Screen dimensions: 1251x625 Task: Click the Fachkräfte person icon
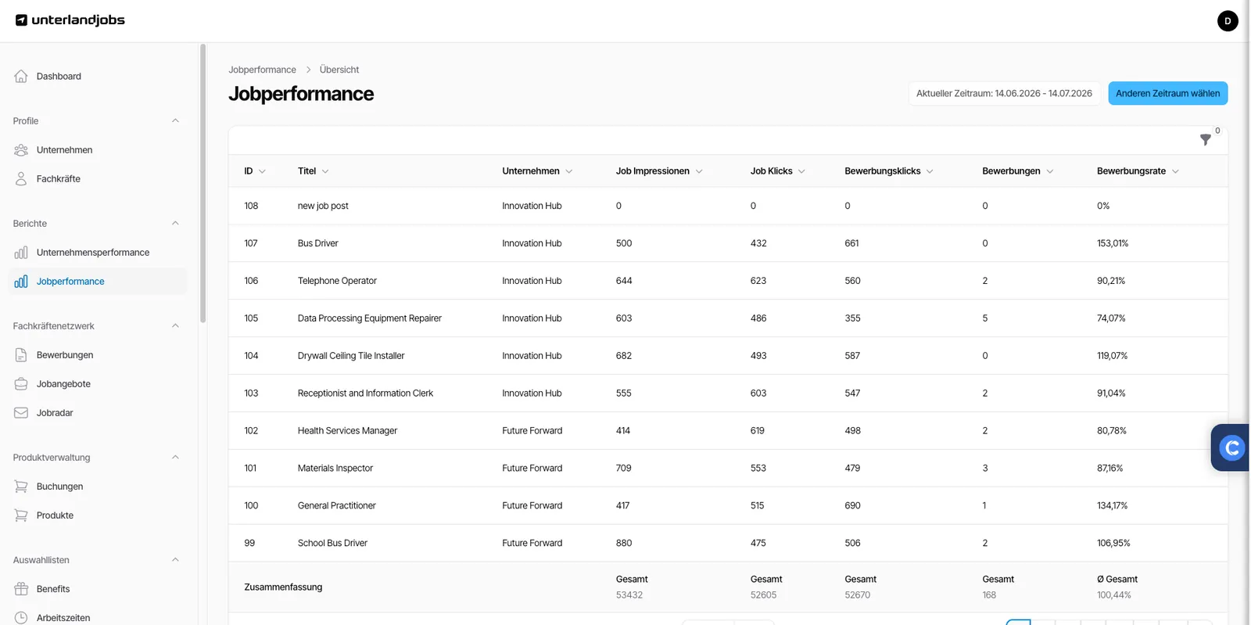tap(21, 178)
